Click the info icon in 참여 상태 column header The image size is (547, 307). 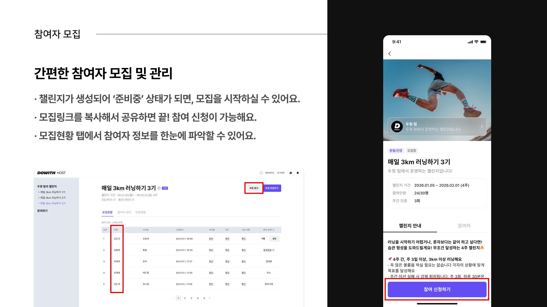tap(273, 230)
